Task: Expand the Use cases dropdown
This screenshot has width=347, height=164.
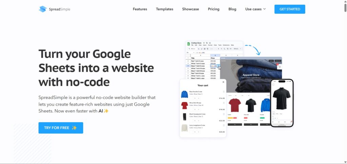Action: (x=256, y=9)
